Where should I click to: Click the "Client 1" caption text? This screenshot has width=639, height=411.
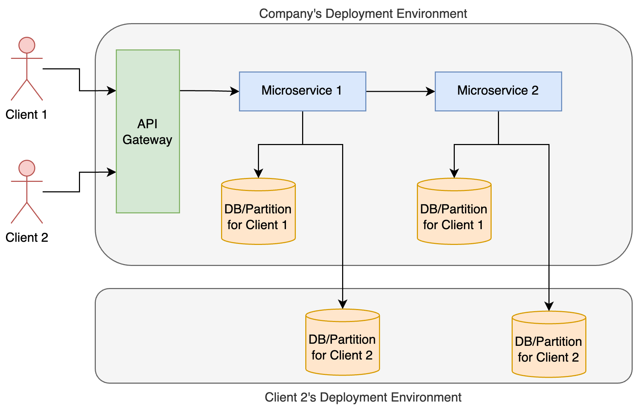coord(26,115)
